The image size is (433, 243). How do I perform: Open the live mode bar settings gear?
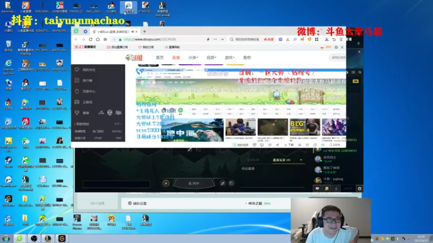(336, 47)
